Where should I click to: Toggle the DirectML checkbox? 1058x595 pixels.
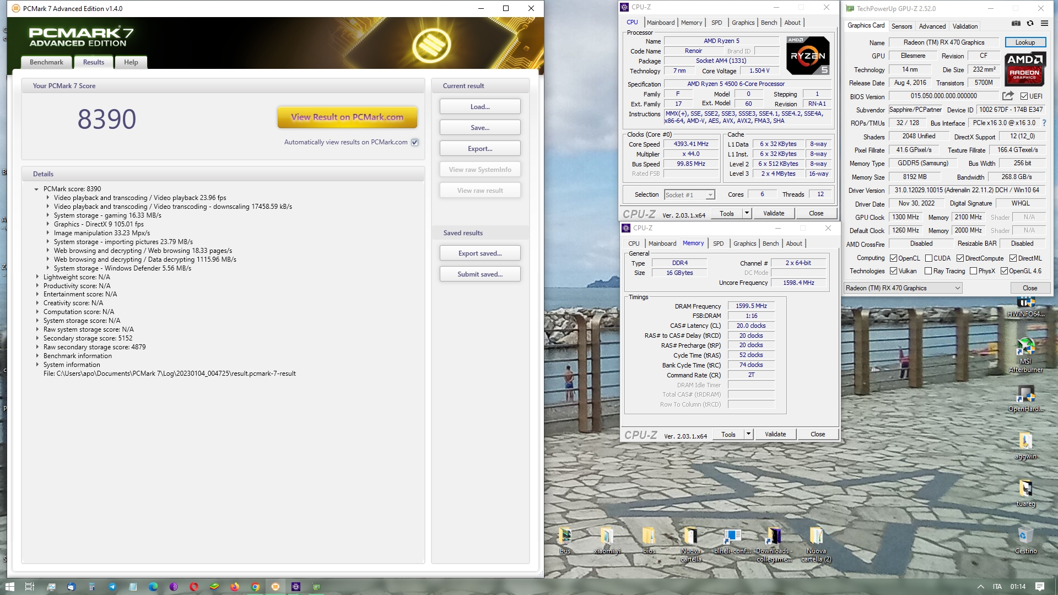(1013, 258)
